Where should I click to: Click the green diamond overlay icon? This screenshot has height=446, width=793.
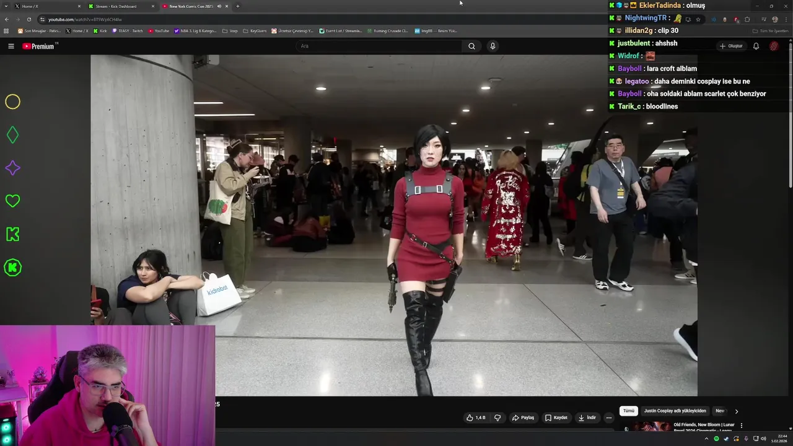coord(12,135)
